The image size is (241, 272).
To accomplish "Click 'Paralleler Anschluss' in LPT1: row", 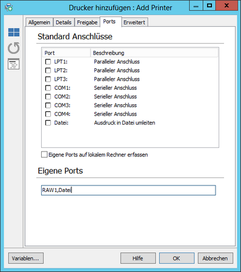I will point(117,62).
